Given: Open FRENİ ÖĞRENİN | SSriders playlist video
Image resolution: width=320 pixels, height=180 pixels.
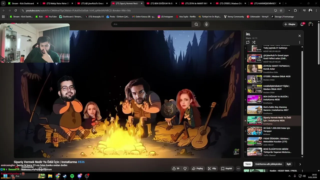Looking at the screenshot, I should click(x=272, y=141).
